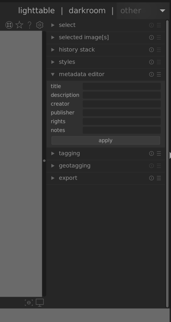The image size is (171, 322).
Task: Click the publisher input field
Action: coord(122,113)
